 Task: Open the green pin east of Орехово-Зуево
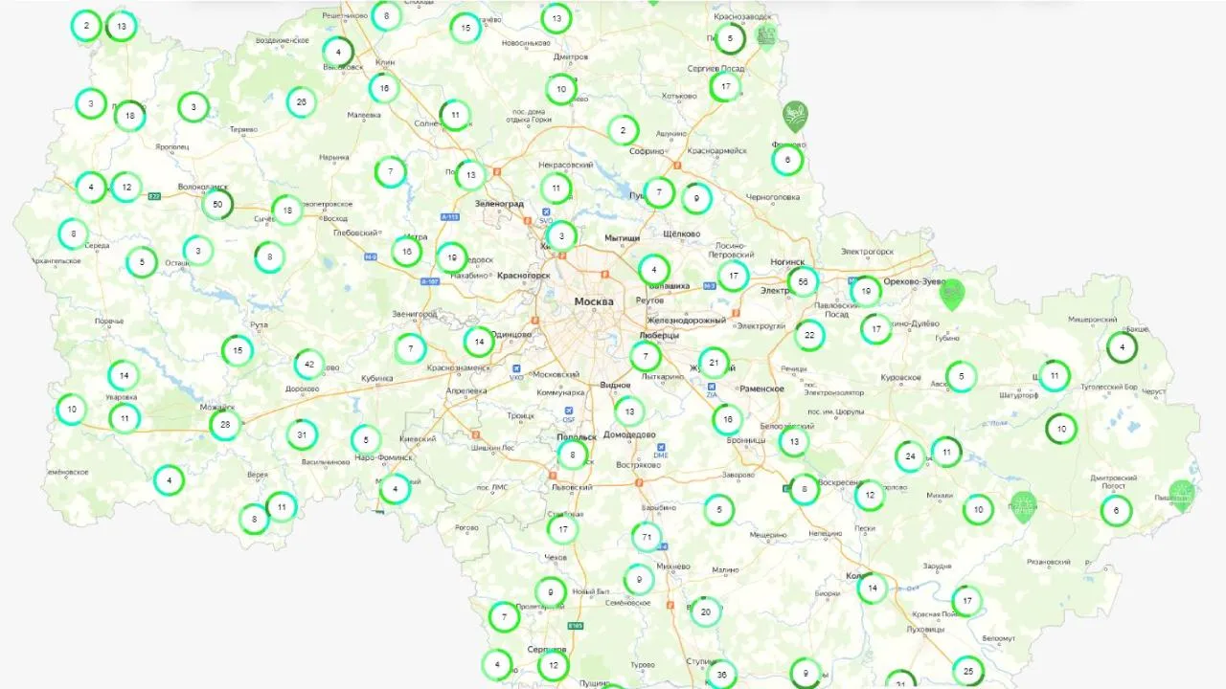pyautogui.click(x=951, y=295)
